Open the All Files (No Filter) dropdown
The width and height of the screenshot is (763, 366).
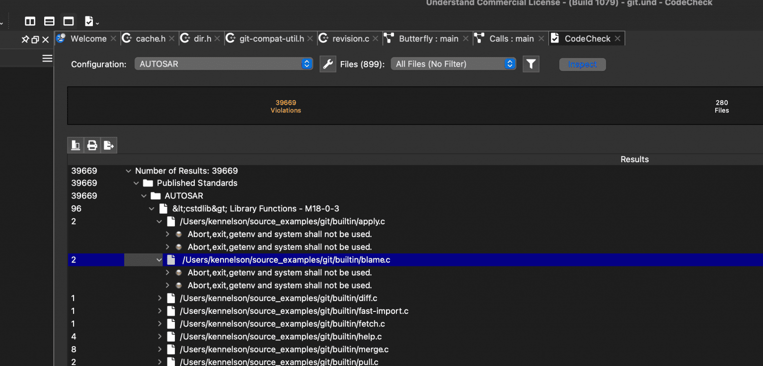pyautogui.click(x=453, y=63)
